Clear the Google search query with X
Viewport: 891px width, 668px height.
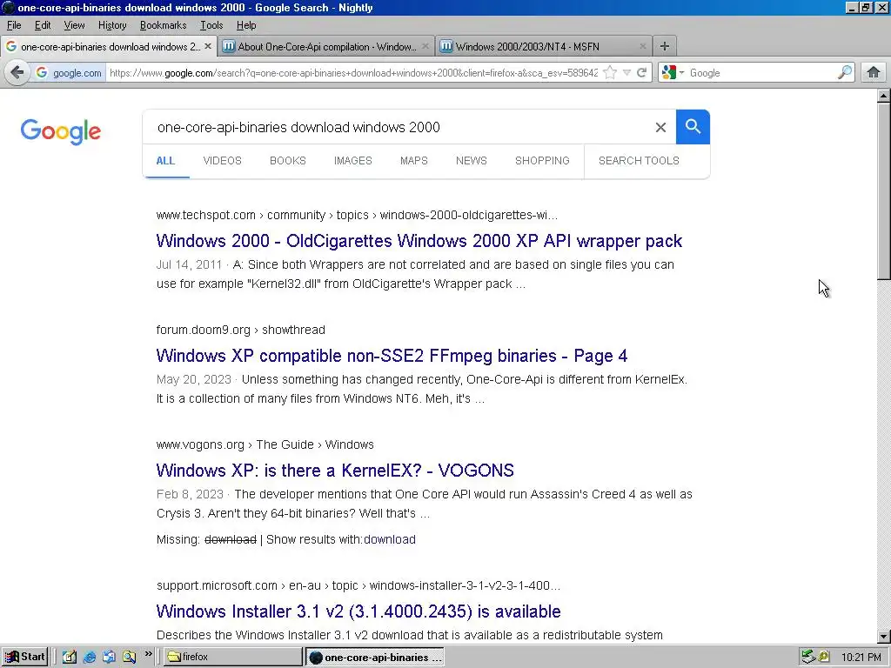pyautogui.click(x=660, y=127)
